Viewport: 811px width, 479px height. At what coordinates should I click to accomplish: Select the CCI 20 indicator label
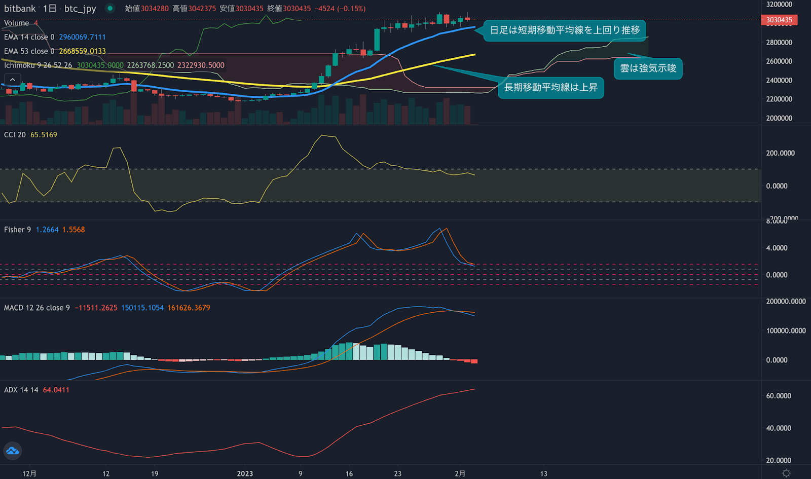pos(16,134)
